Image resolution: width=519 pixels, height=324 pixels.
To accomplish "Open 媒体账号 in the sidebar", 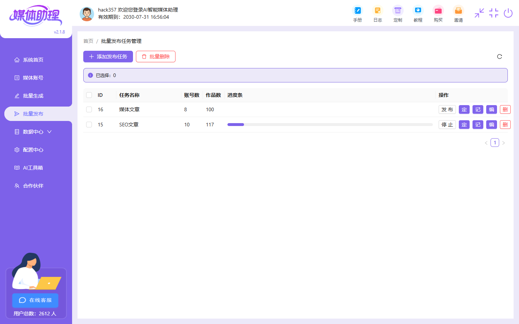I will coord(33,78).
